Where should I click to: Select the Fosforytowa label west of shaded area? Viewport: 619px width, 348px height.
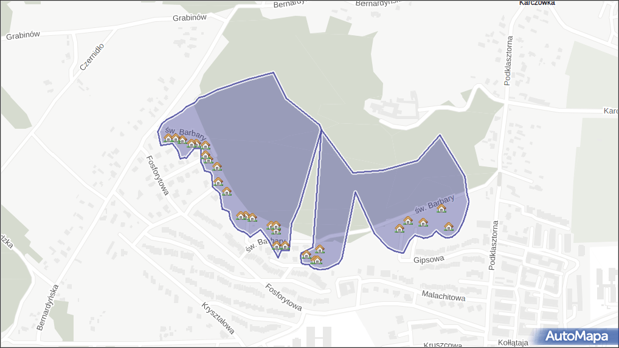tap(157, 175)
